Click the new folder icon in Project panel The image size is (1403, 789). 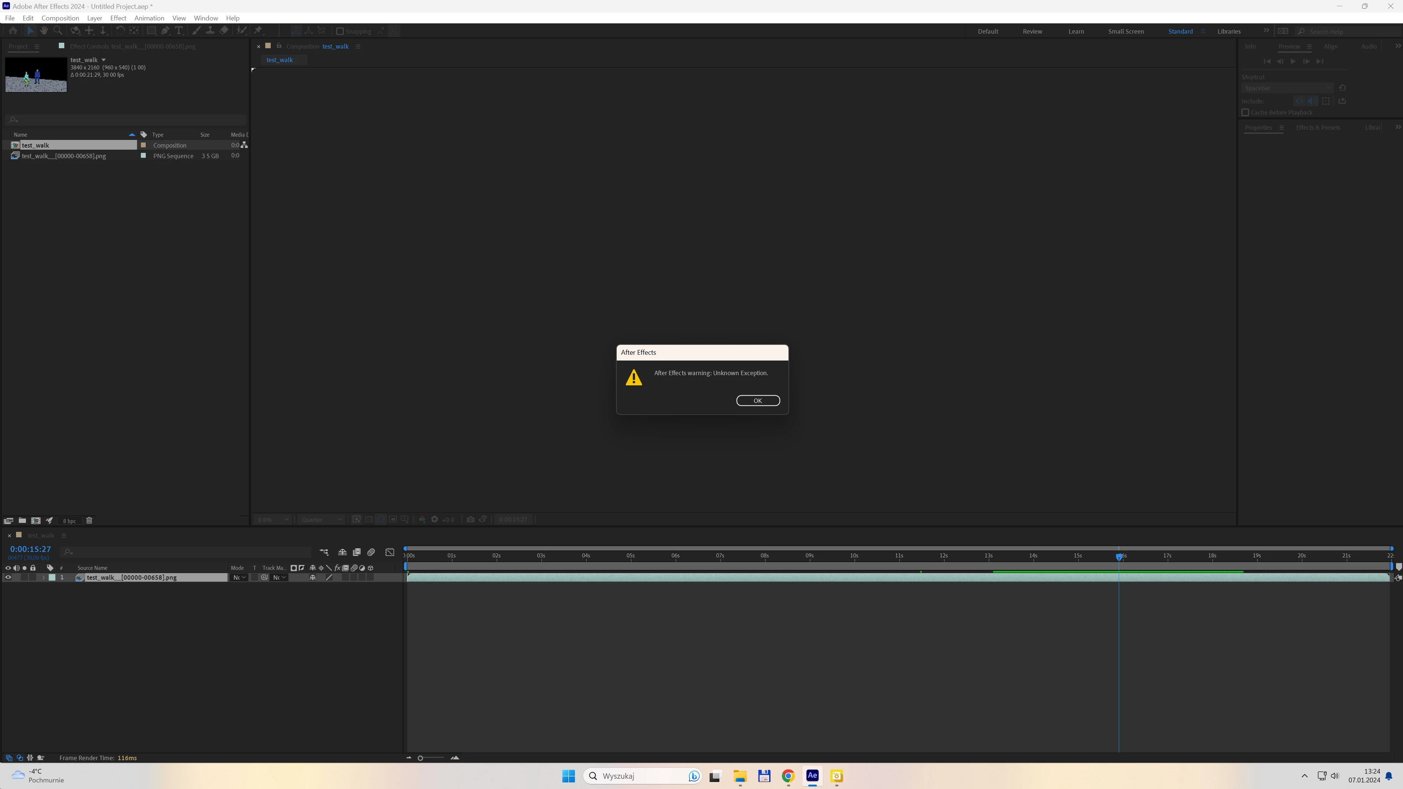[x=22, y=521]
